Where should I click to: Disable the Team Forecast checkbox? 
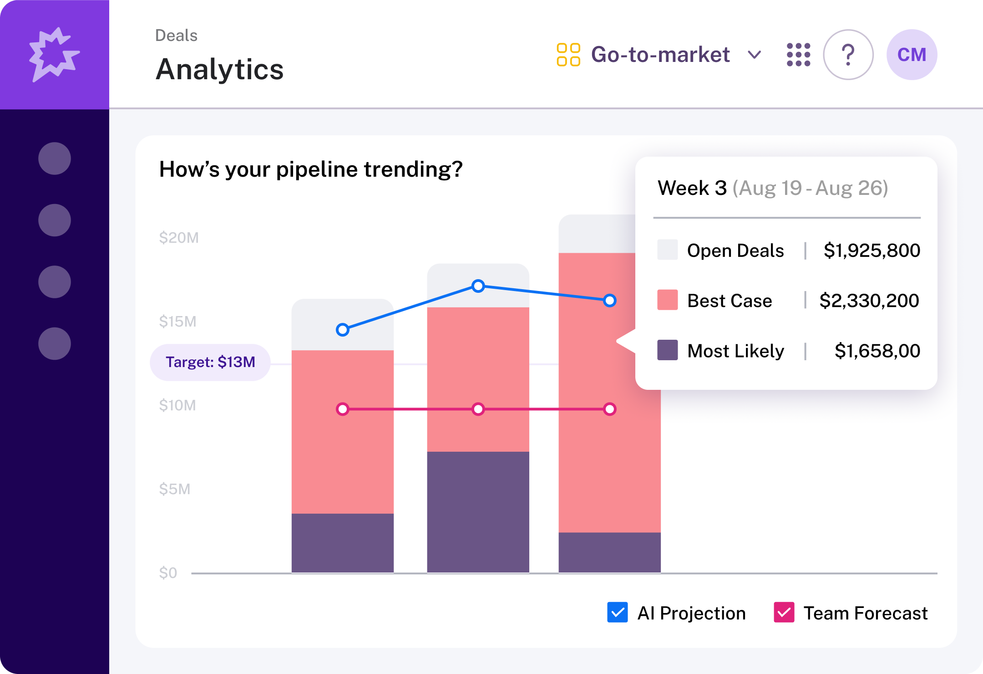coord(783,613)
